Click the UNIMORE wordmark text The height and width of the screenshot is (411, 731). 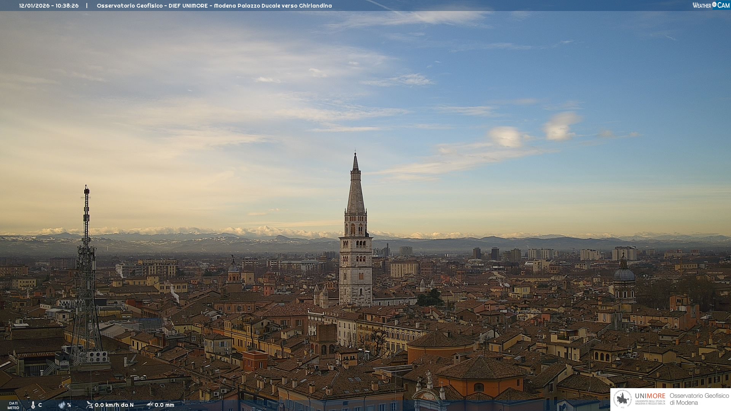[x=650, y=396]
